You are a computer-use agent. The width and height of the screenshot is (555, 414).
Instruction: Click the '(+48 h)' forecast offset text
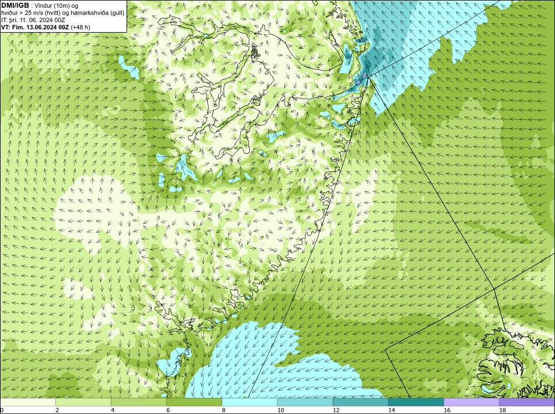coord(80,27)
